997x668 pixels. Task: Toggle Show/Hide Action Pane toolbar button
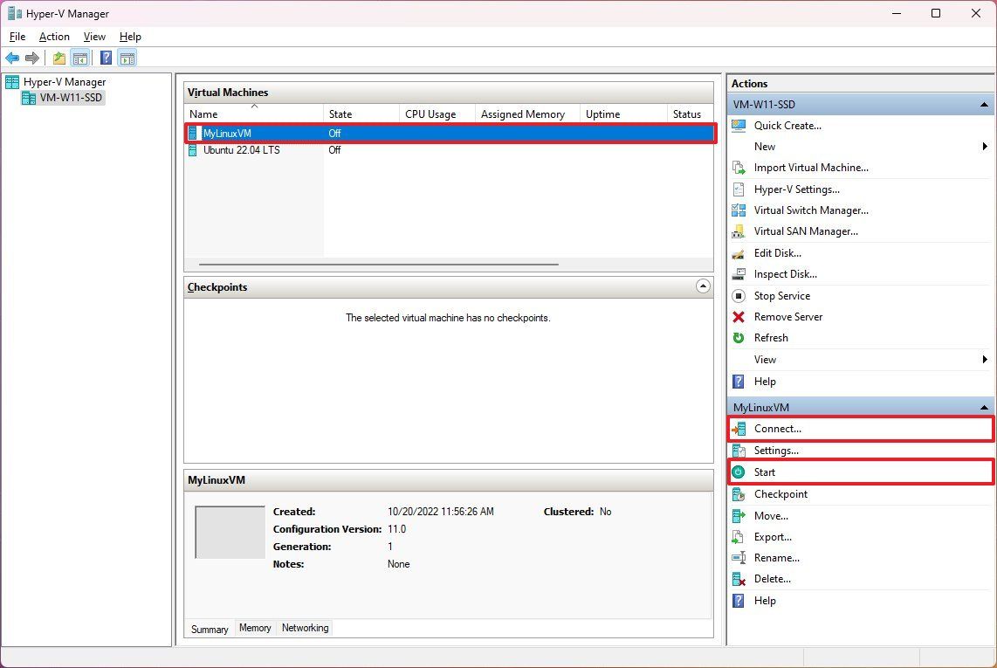[x=127, y=59]
